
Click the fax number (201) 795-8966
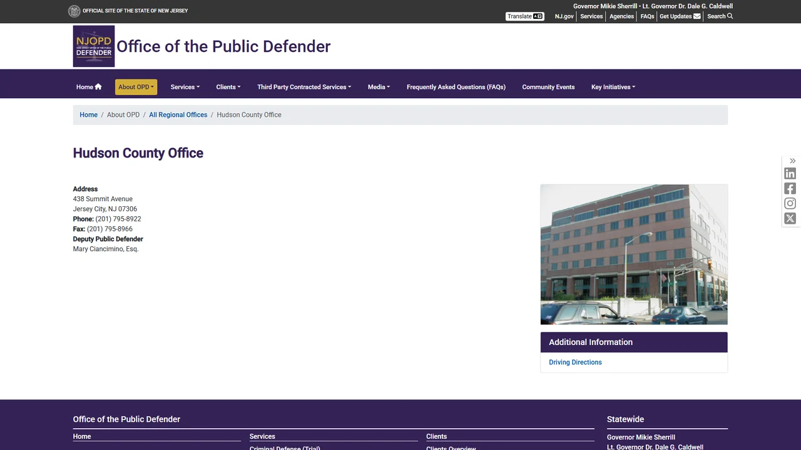[110, 229]
